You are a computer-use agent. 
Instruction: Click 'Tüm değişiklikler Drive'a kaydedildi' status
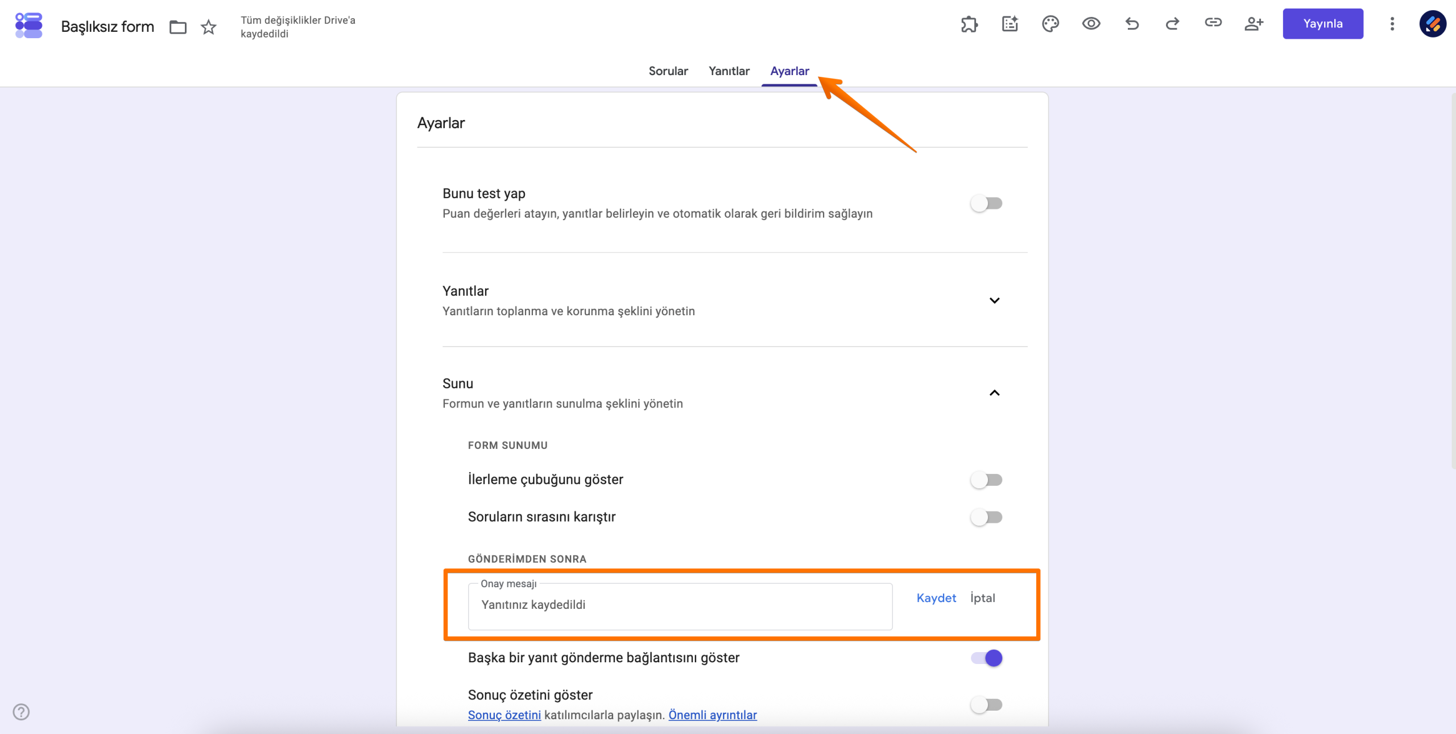(298, 27)
